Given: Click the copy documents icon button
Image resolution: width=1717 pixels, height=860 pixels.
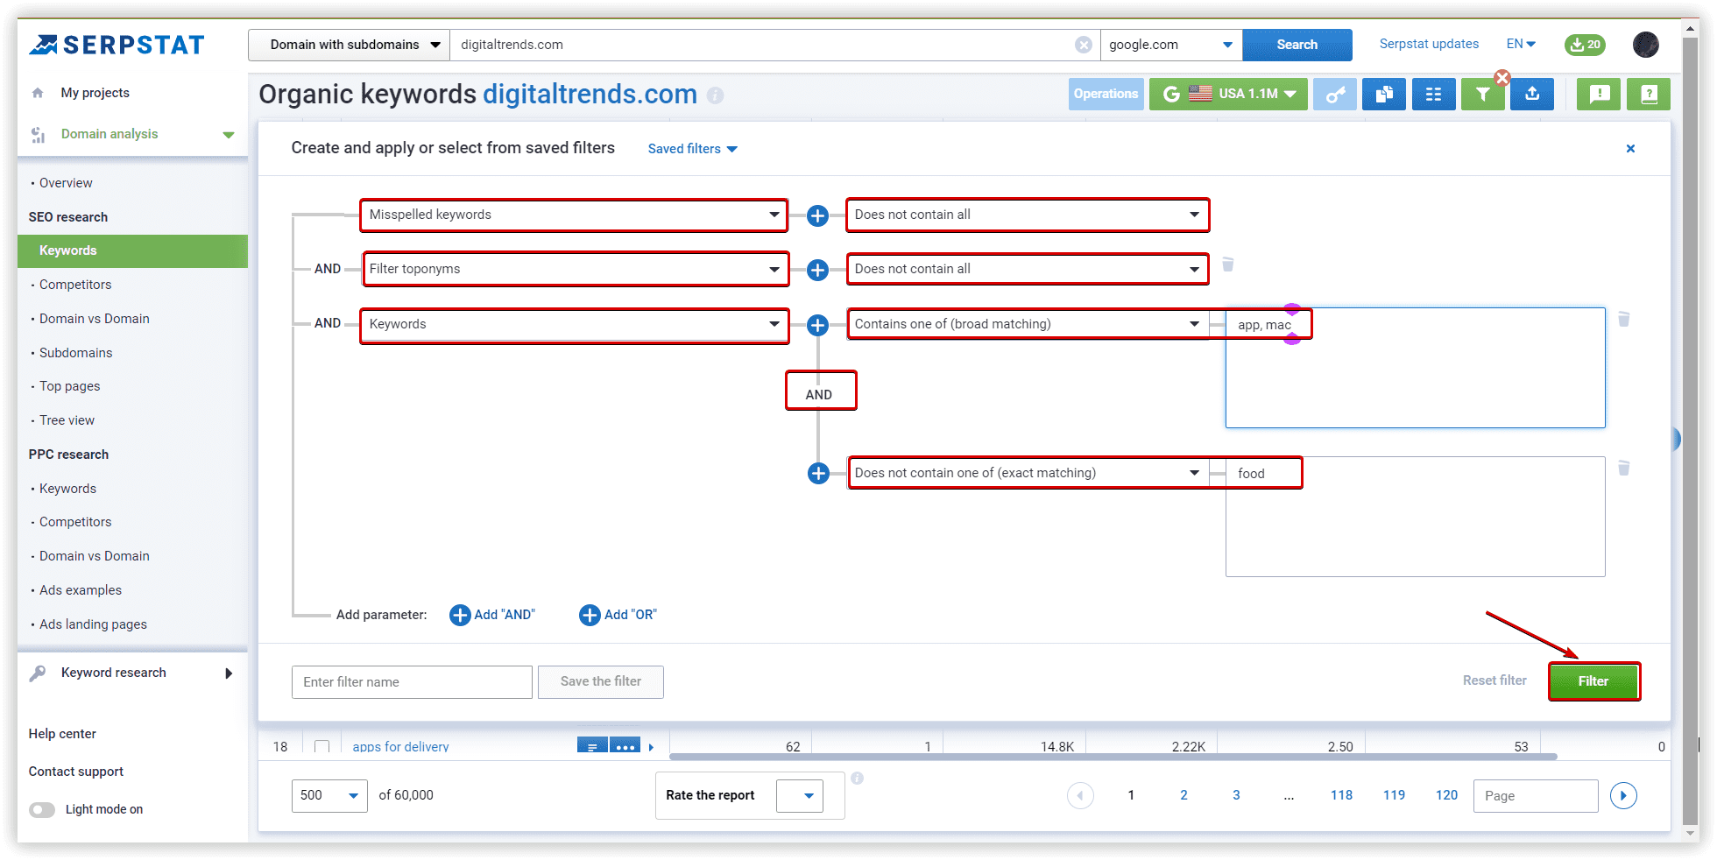Looking at the screenshot, I should [x=1384, y=94].
